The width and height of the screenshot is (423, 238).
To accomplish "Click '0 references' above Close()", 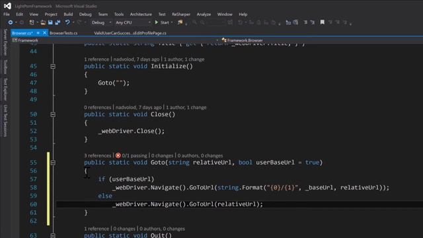I will coord(97,107).
